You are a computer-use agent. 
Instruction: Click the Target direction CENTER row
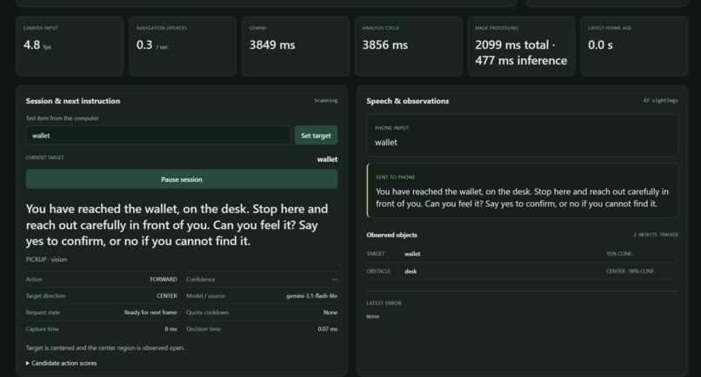102,296
